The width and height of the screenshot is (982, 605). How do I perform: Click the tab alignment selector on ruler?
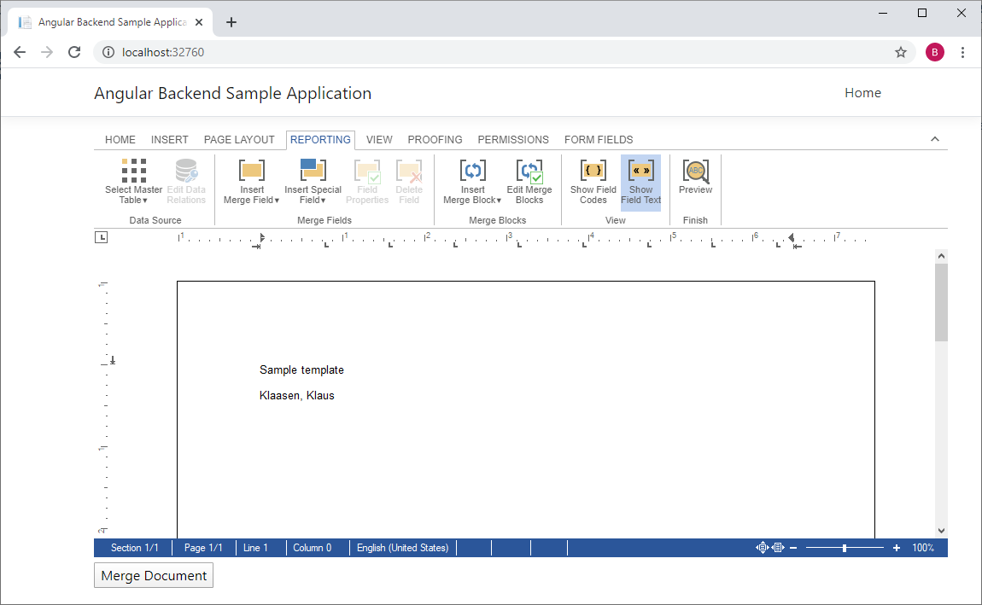[101, 237]
